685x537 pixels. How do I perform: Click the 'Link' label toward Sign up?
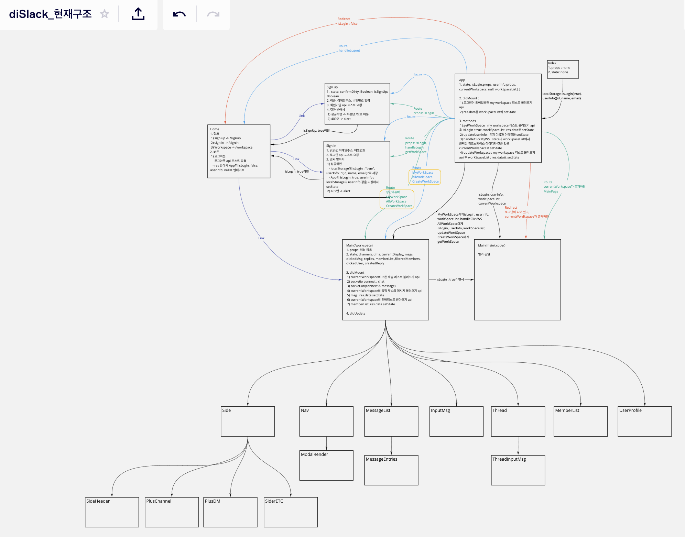pos(302,116)
